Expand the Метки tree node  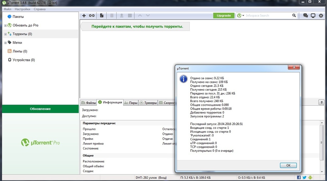point(5,43)
